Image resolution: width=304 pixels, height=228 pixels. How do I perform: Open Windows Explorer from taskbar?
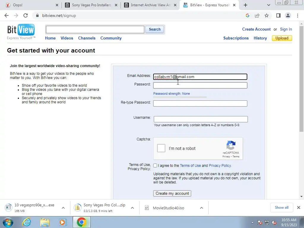pyautogui.click(x=45, y=222)
